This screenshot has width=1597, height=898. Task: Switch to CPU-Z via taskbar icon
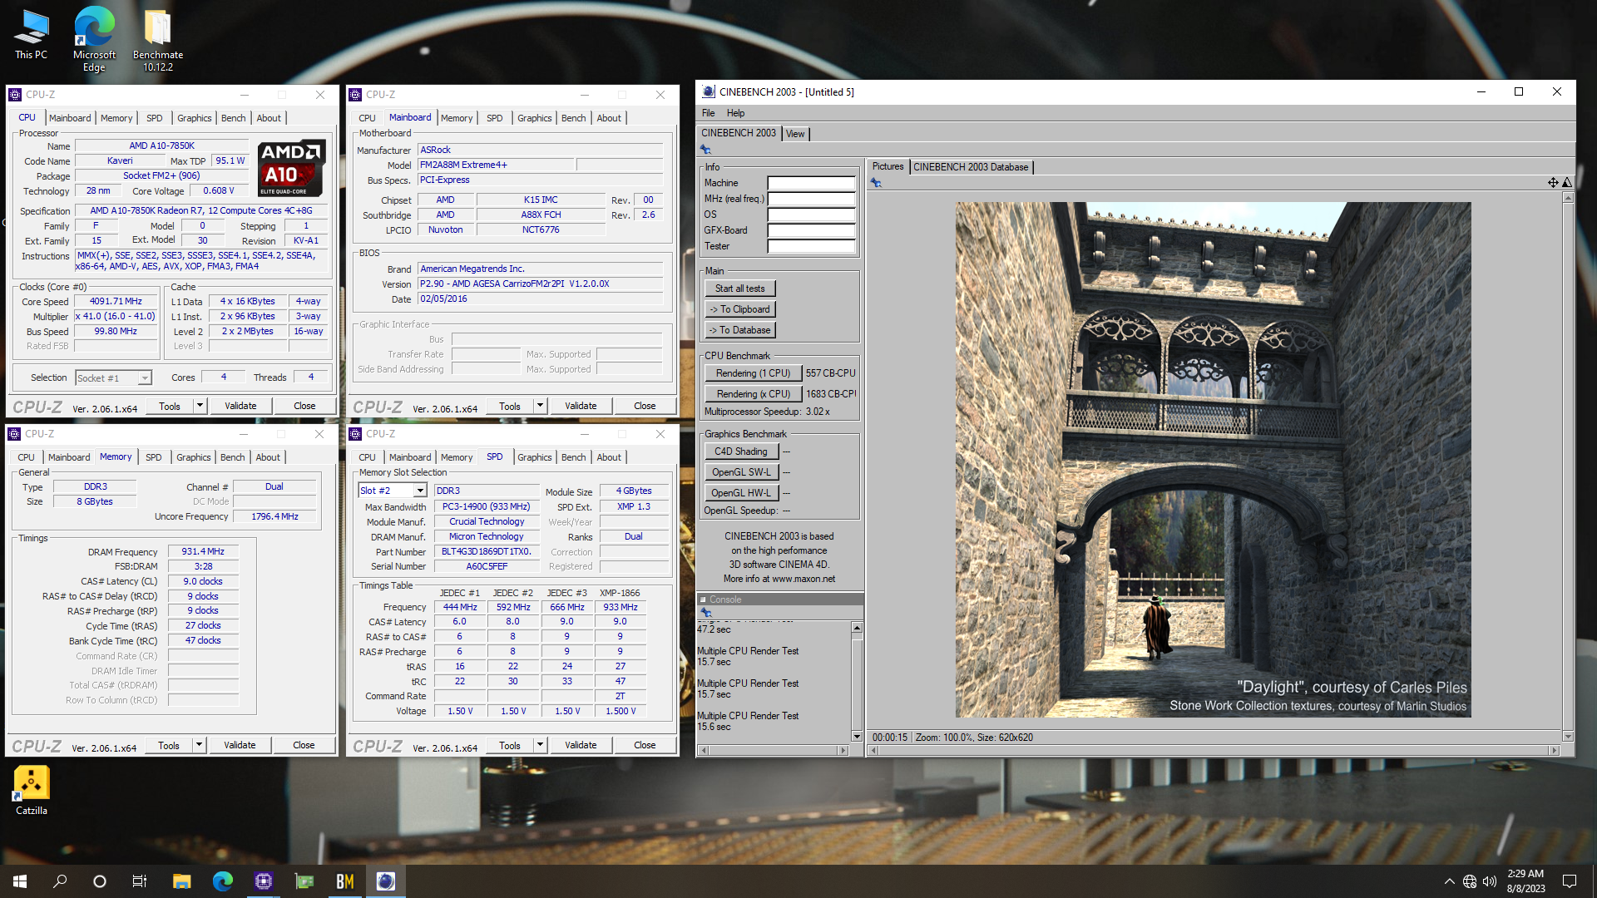263,881
